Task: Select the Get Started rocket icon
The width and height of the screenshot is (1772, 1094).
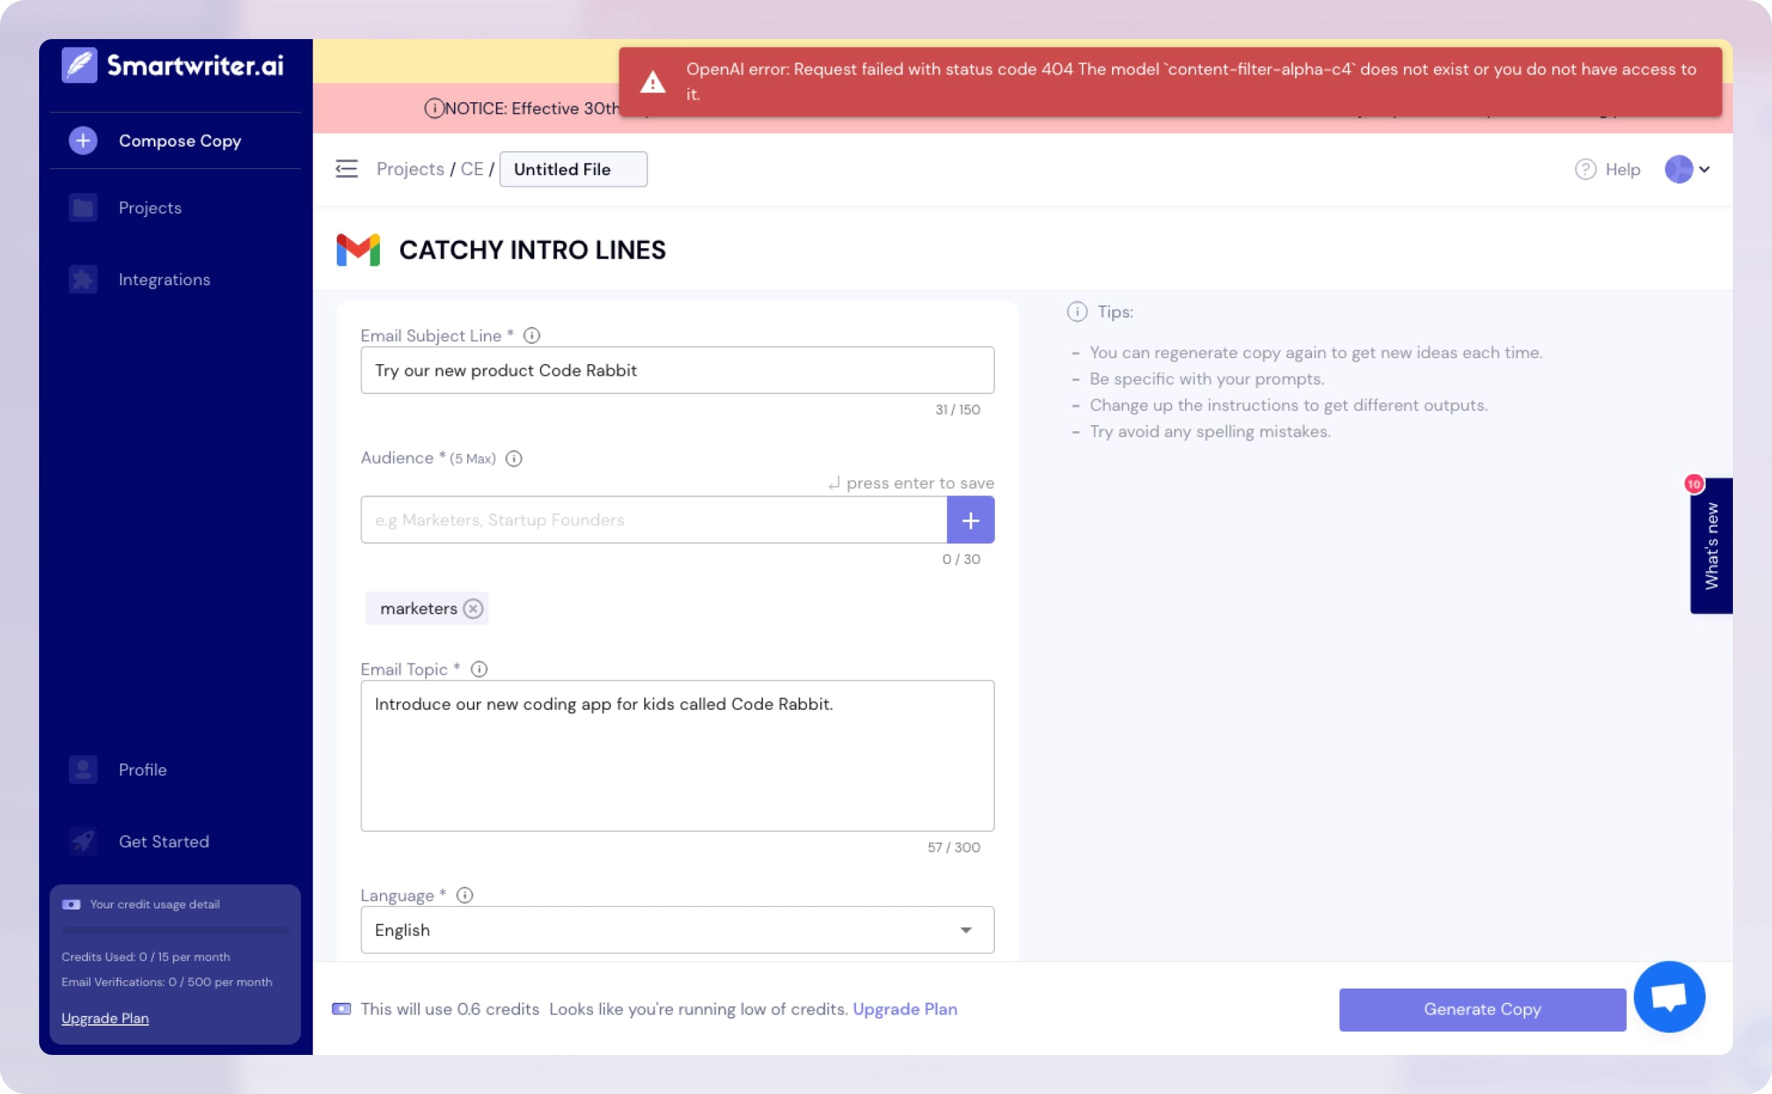Action: click(x=83, y=841)
